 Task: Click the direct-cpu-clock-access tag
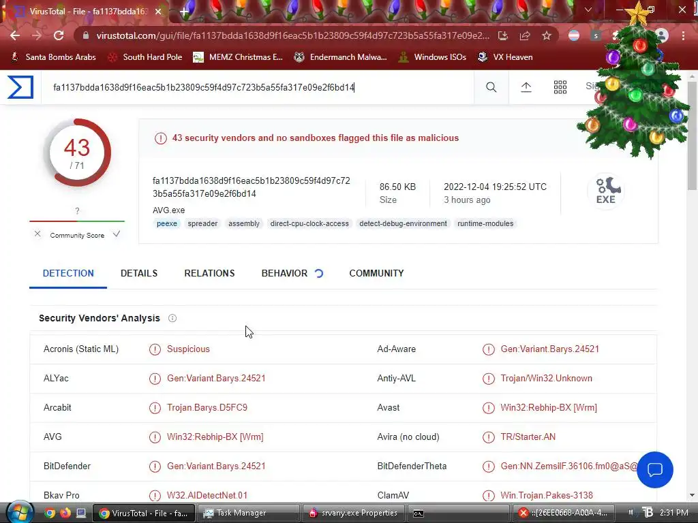pyautogui.click(x=309, y=223)
